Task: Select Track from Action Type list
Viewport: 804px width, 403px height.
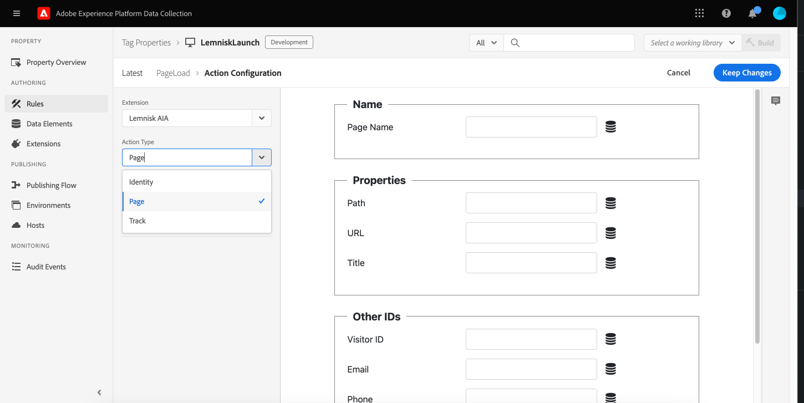Action: tap(197, 221)
